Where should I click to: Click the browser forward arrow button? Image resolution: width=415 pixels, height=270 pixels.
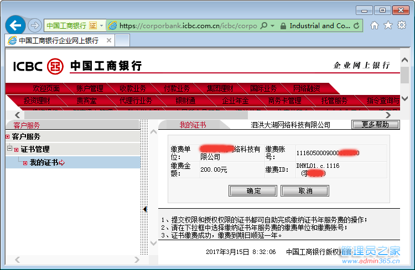pos(35,25)
